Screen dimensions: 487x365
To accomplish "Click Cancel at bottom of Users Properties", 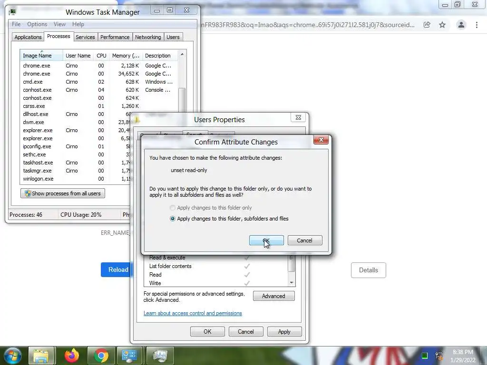I will [x=246, y=331].
